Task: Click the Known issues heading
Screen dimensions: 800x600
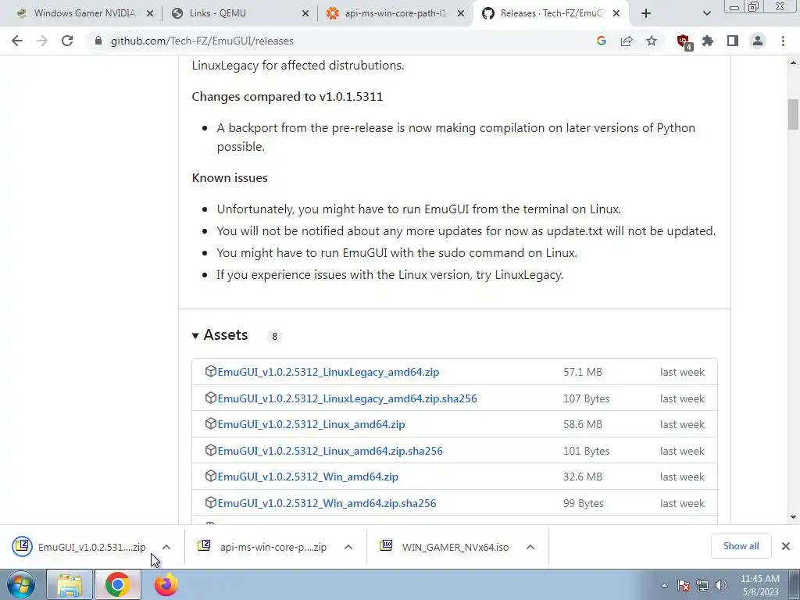Action: pos(230,177)
